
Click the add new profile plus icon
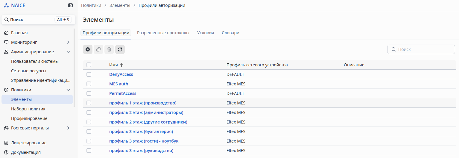click(x=88, y=49)
